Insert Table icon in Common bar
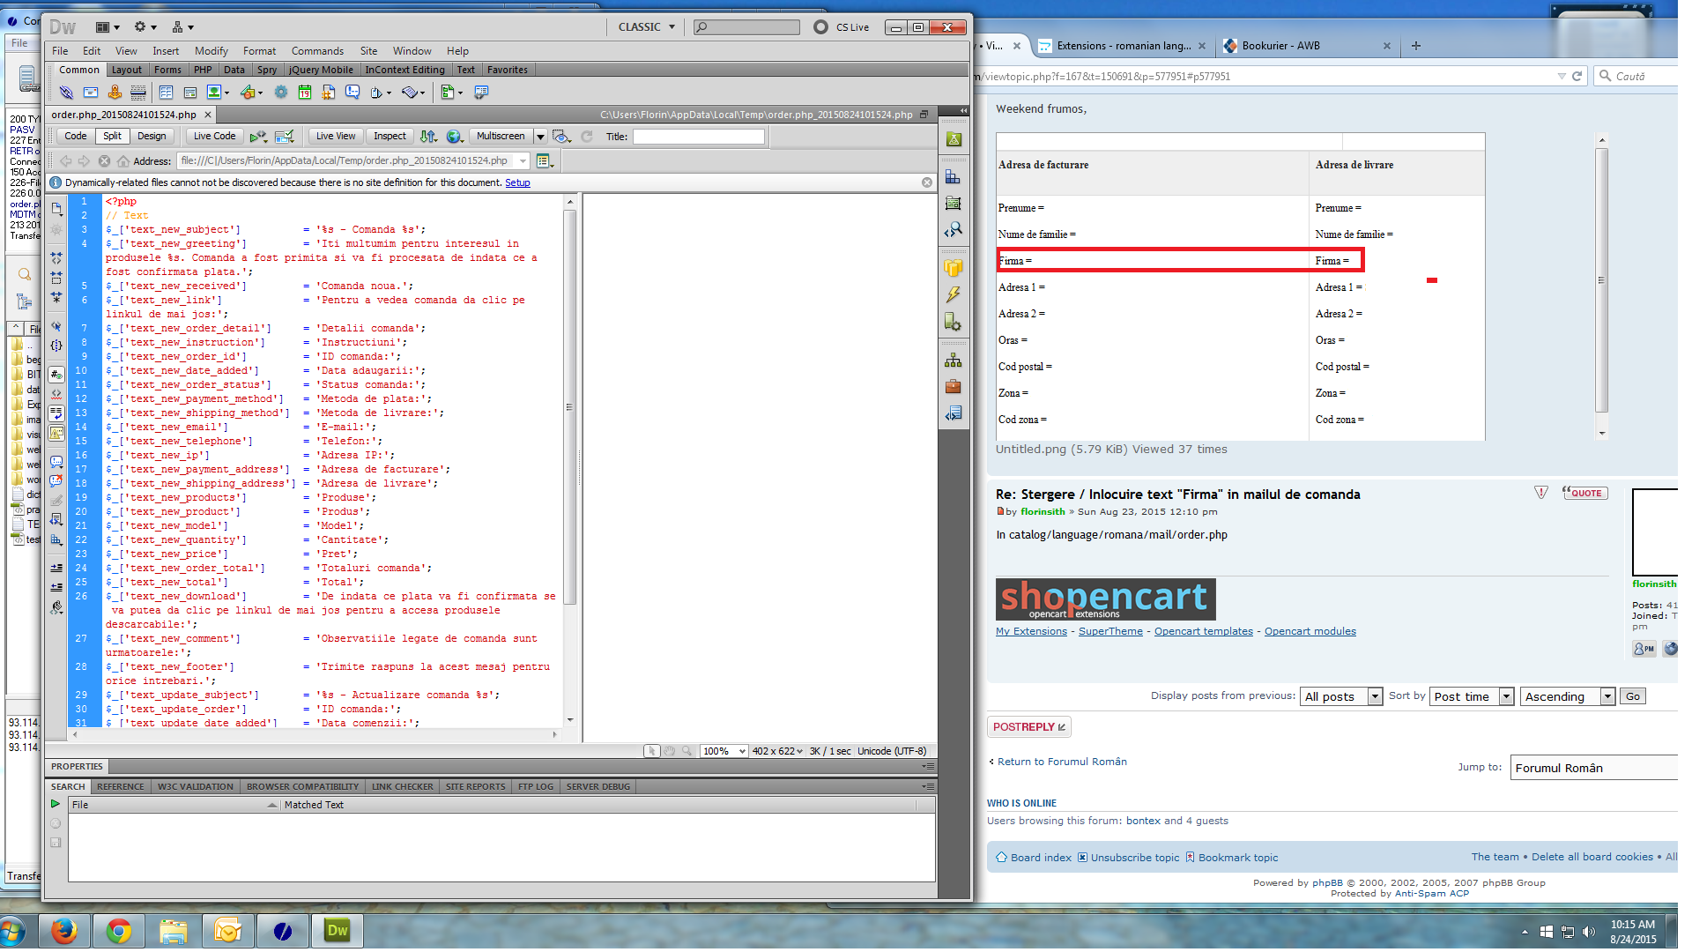Viewport: 1692px width, 952px height. click(166, 93)
